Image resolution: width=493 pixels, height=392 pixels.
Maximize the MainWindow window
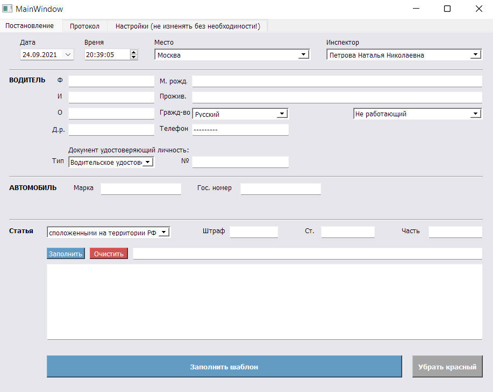tap(447, 9)
